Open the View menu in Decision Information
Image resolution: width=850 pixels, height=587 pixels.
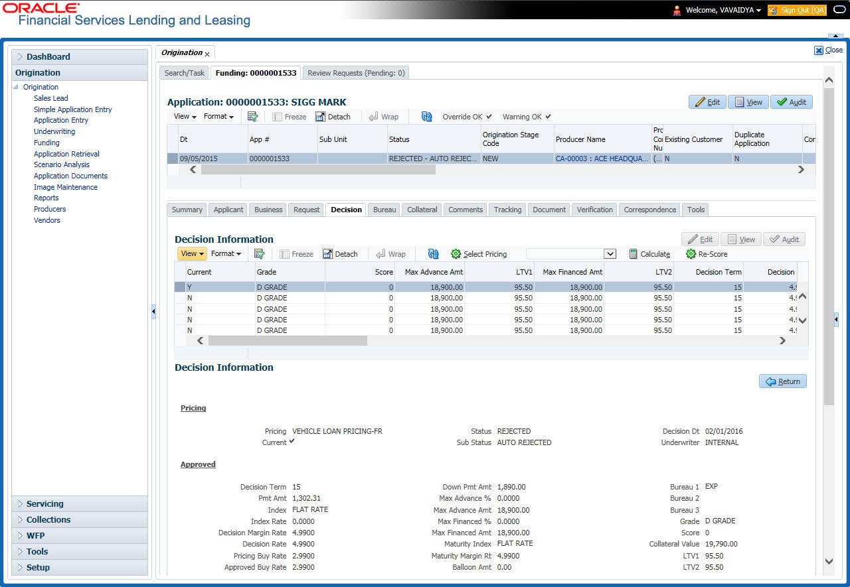point(192,253)
